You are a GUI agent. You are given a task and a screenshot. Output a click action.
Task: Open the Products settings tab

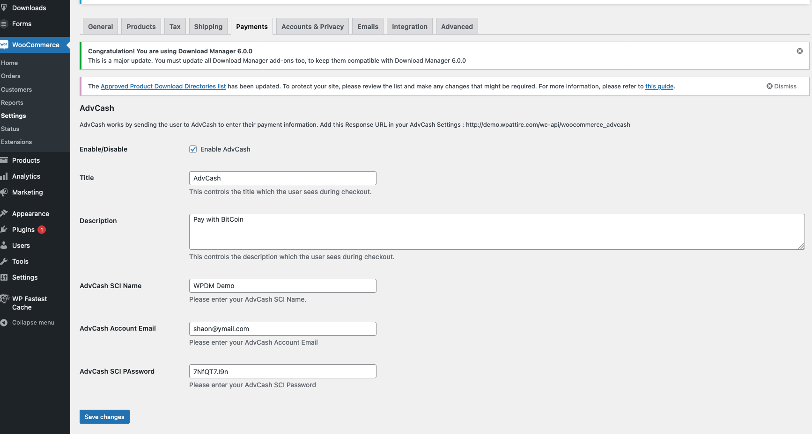(141, 27)
